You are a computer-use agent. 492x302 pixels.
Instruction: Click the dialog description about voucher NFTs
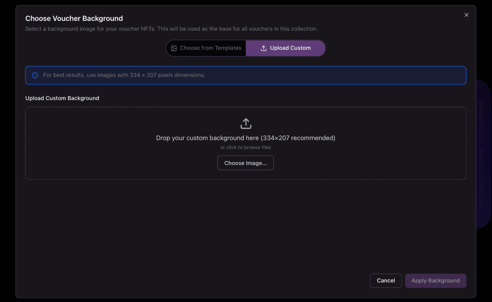[171, 29]
